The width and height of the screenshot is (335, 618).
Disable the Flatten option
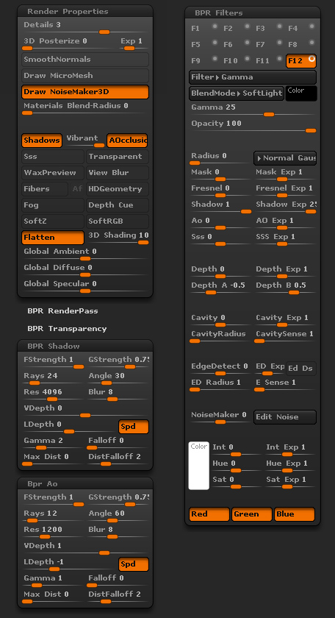click(x=53, y=238)
